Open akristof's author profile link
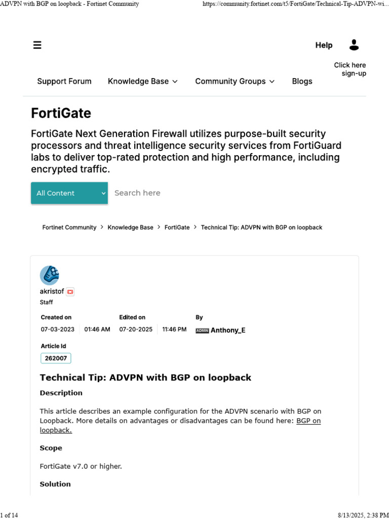This screenshot has height=519, width=389. [x=52, y=291]
